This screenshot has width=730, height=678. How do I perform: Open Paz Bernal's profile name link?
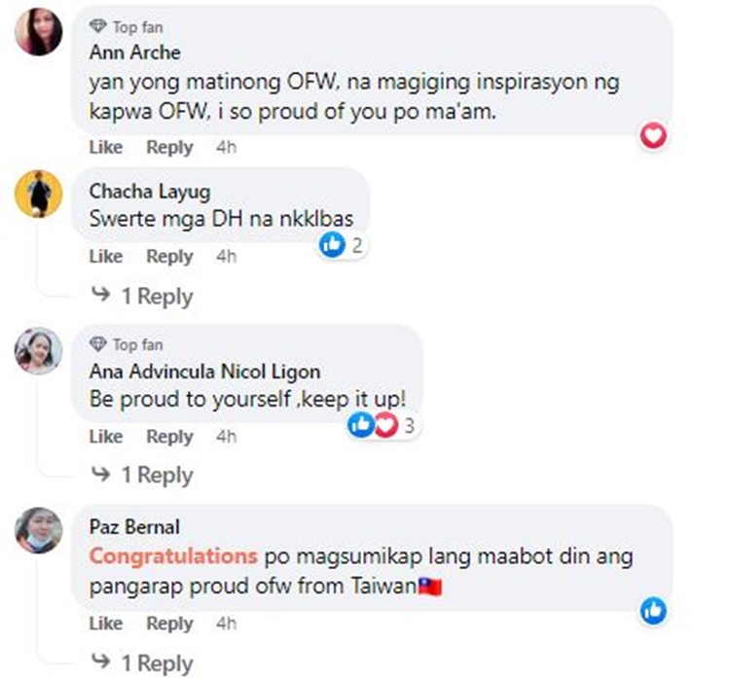point(134,527)
